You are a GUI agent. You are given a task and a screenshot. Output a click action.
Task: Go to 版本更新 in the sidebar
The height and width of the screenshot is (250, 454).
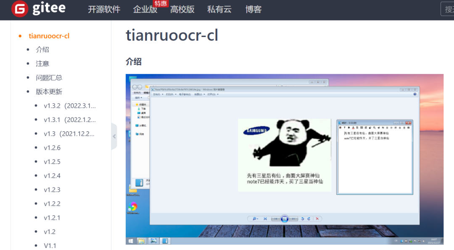[x=49, y=91]
